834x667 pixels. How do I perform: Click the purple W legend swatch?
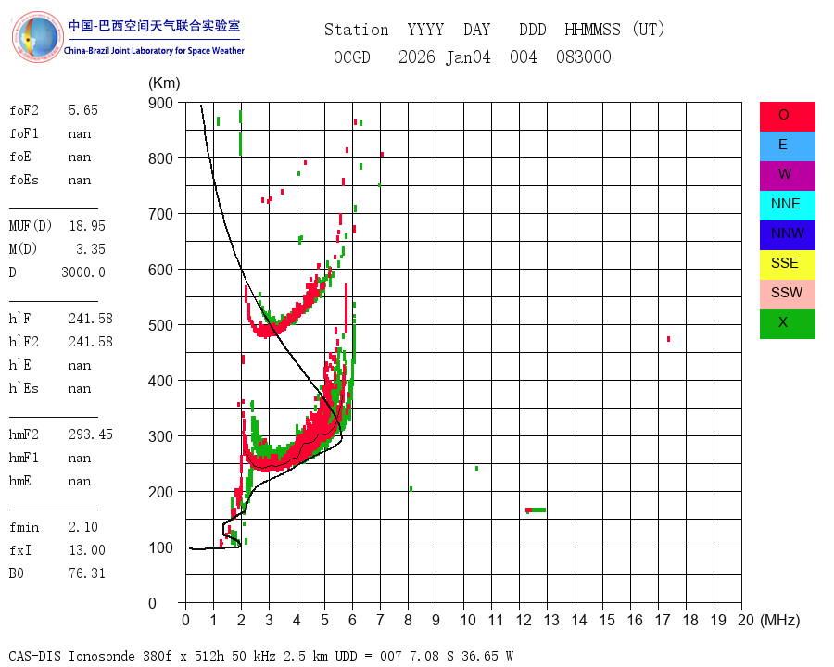pos(787,176)
